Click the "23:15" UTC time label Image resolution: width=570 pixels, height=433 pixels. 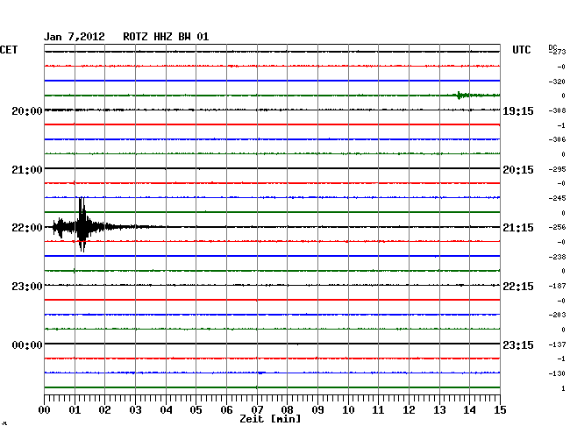tap(518, 345)
